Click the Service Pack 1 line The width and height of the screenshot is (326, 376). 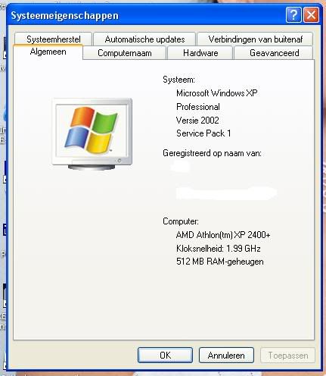(203, 133)
